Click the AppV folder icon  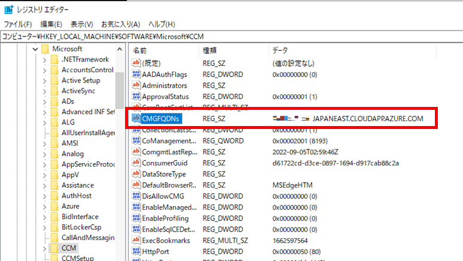click(54, 175)
